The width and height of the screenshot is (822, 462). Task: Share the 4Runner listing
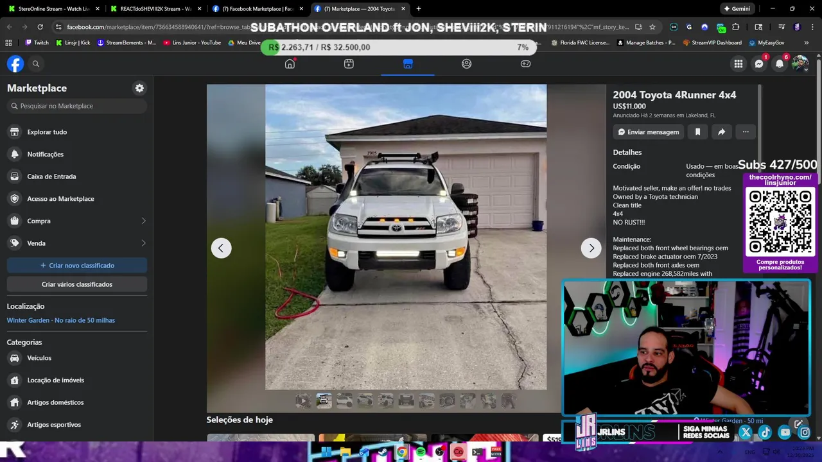(721, 132)
